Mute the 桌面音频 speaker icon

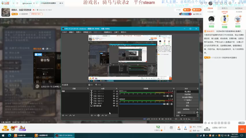168,104
